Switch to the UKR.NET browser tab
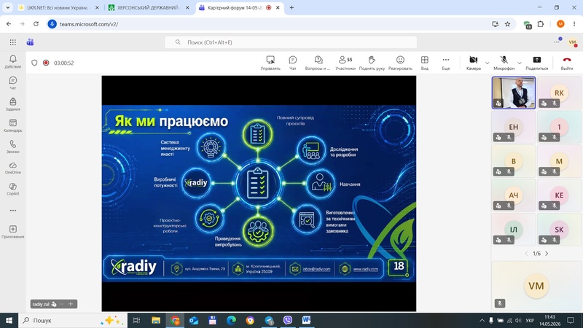 (x=59, y=7)
